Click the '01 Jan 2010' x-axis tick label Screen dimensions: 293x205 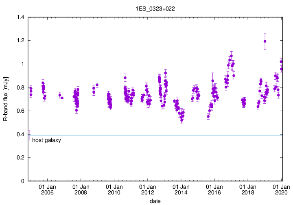(114, 190)
